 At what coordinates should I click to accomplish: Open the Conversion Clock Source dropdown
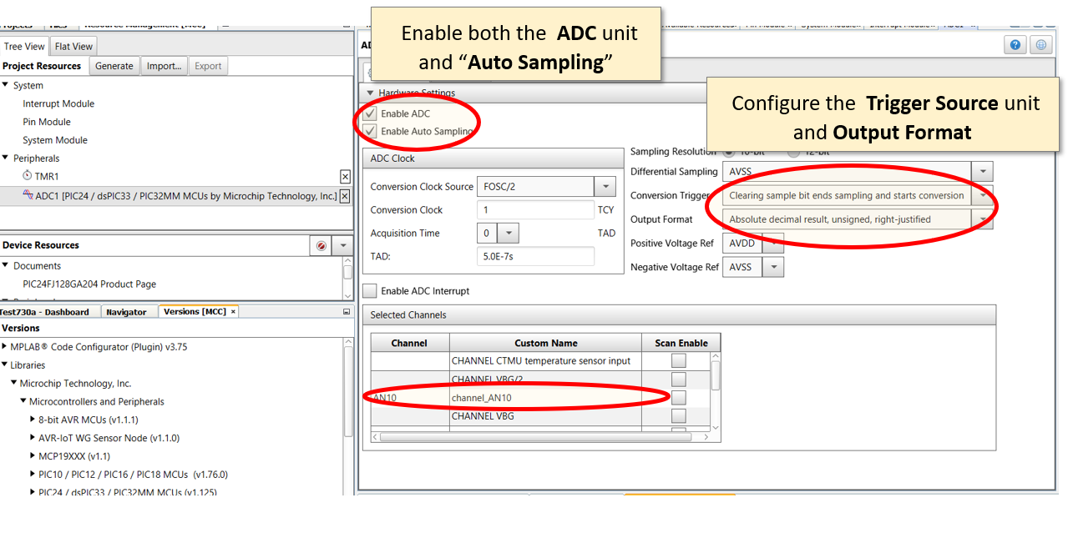pos(607,186)
